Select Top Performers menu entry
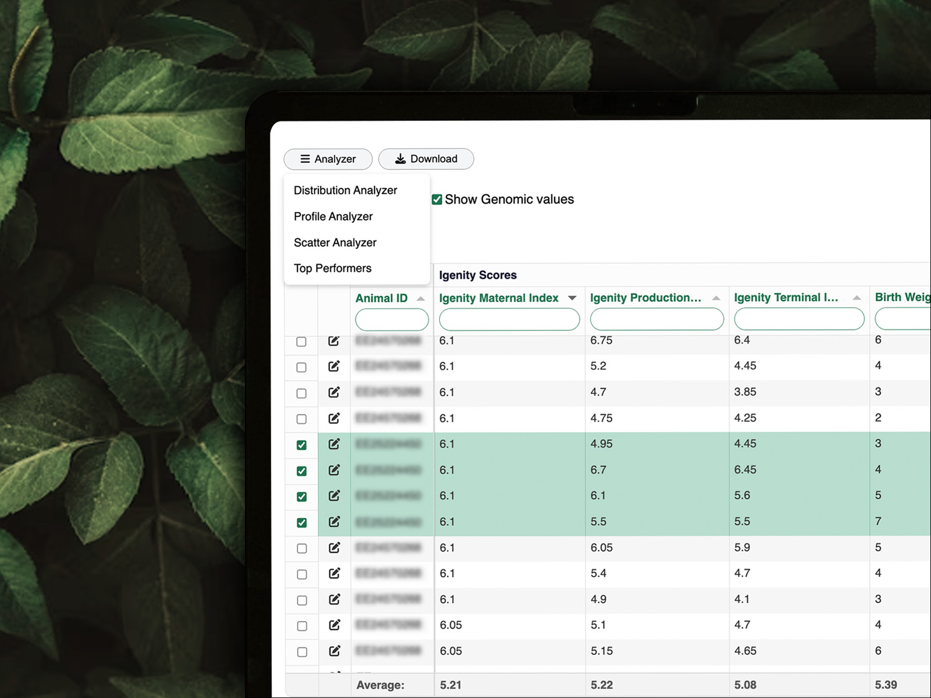 pos(332,268)
